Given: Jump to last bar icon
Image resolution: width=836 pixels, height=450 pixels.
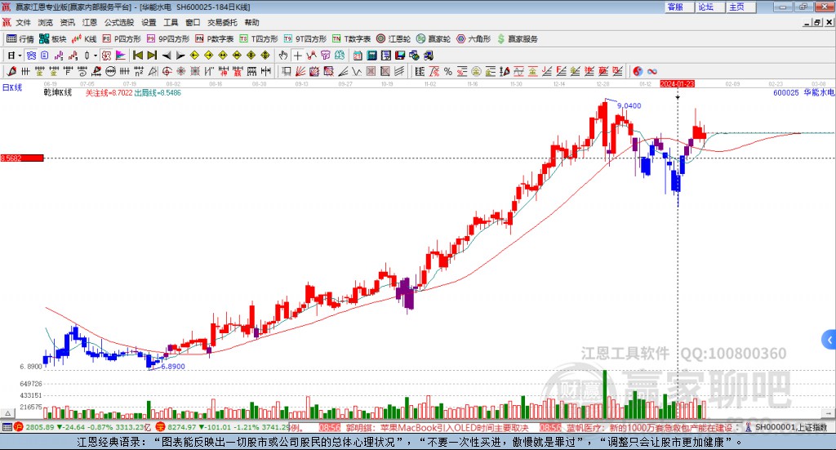Looking at the screenshot, I should 152,56.
